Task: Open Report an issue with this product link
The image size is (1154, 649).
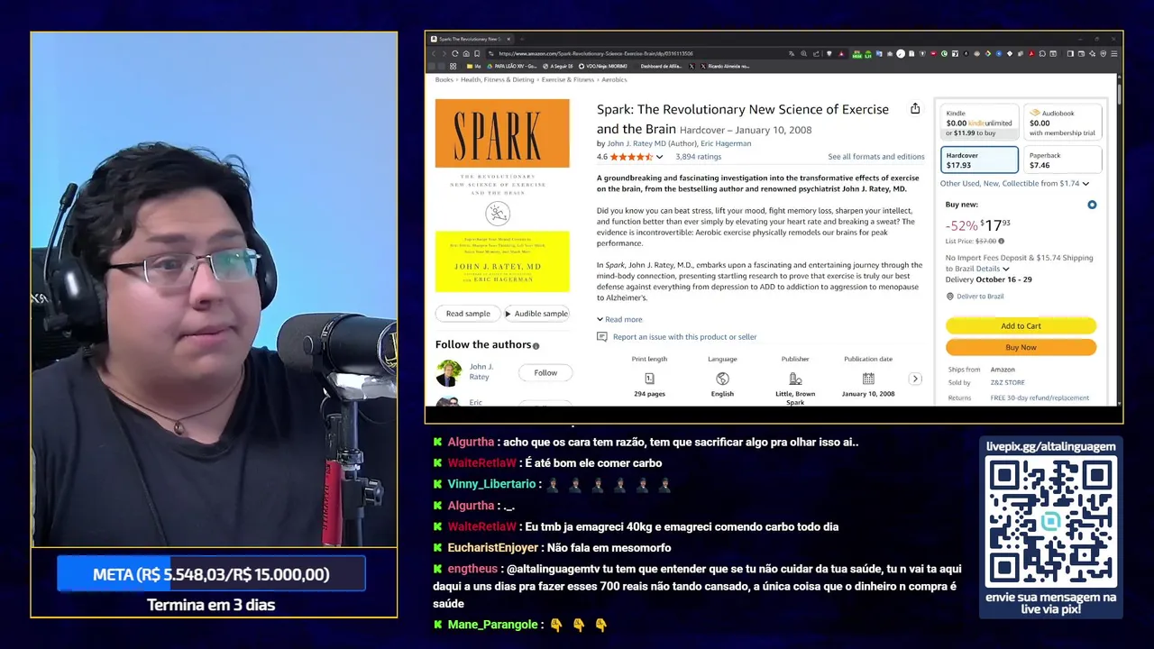Action: tap(685, 337)
